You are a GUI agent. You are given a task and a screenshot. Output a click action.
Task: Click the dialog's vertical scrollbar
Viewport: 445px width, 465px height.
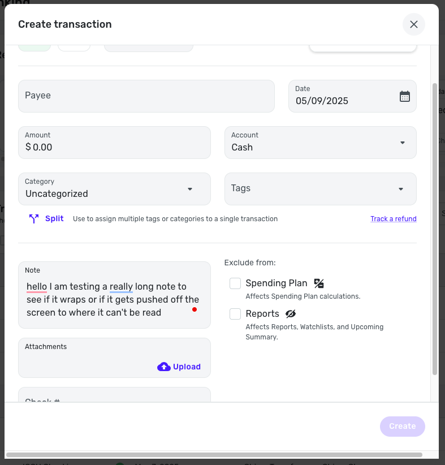point(434,226)
